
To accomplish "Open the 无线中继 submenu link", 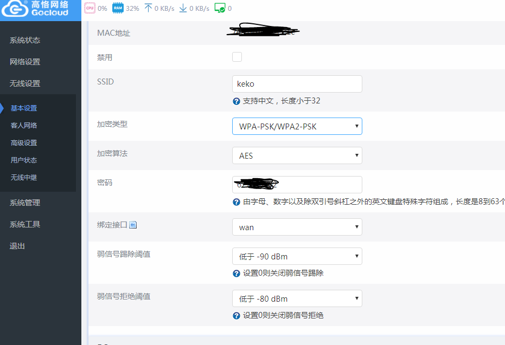I will tap(24, 177).
